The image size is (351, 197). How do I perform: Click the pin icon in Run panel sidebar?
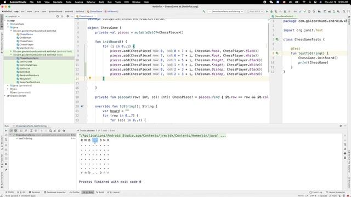pyautogui.click(x=6, y=170)
